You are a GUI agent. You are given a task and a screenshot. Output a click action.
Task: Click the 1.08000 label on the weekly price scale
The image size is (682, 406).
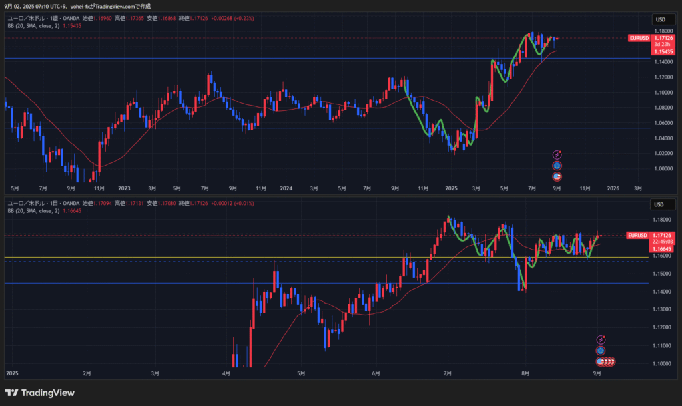point(663,108)
